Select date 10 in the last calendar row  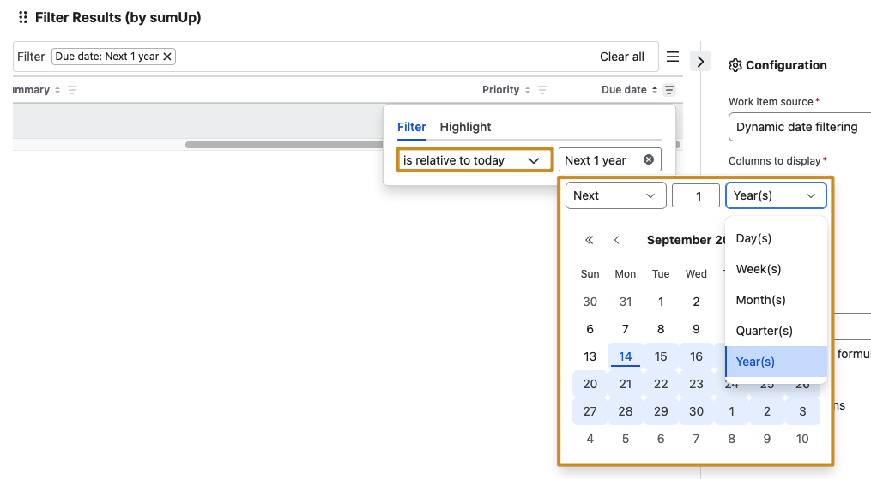coord(802,439)
